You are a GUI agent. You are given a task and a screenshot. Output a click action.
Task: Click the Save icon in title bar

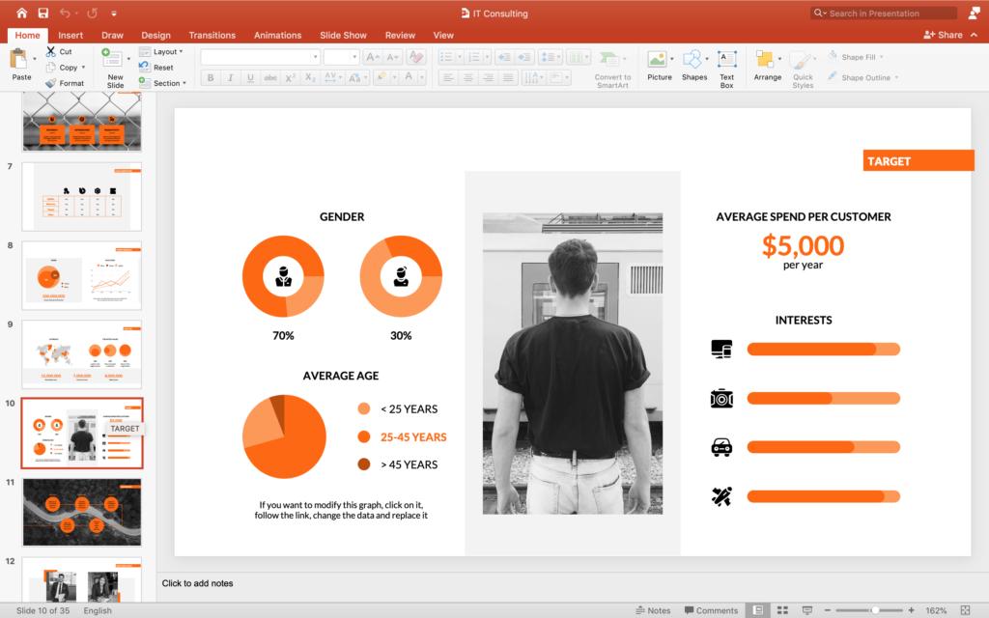pyautogui.click(x=42, y=14)
